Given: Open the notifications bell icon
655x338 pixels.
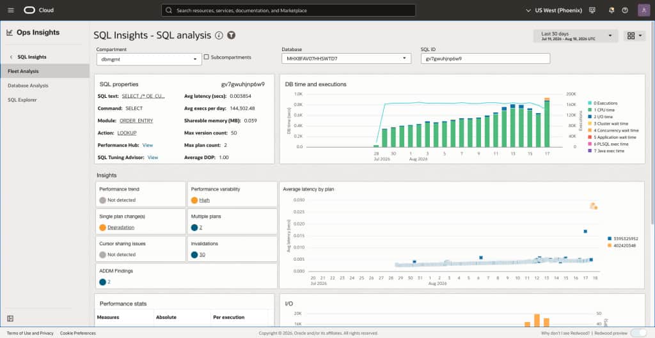Looking at the screenshot, I should click(x=612, y=10).
